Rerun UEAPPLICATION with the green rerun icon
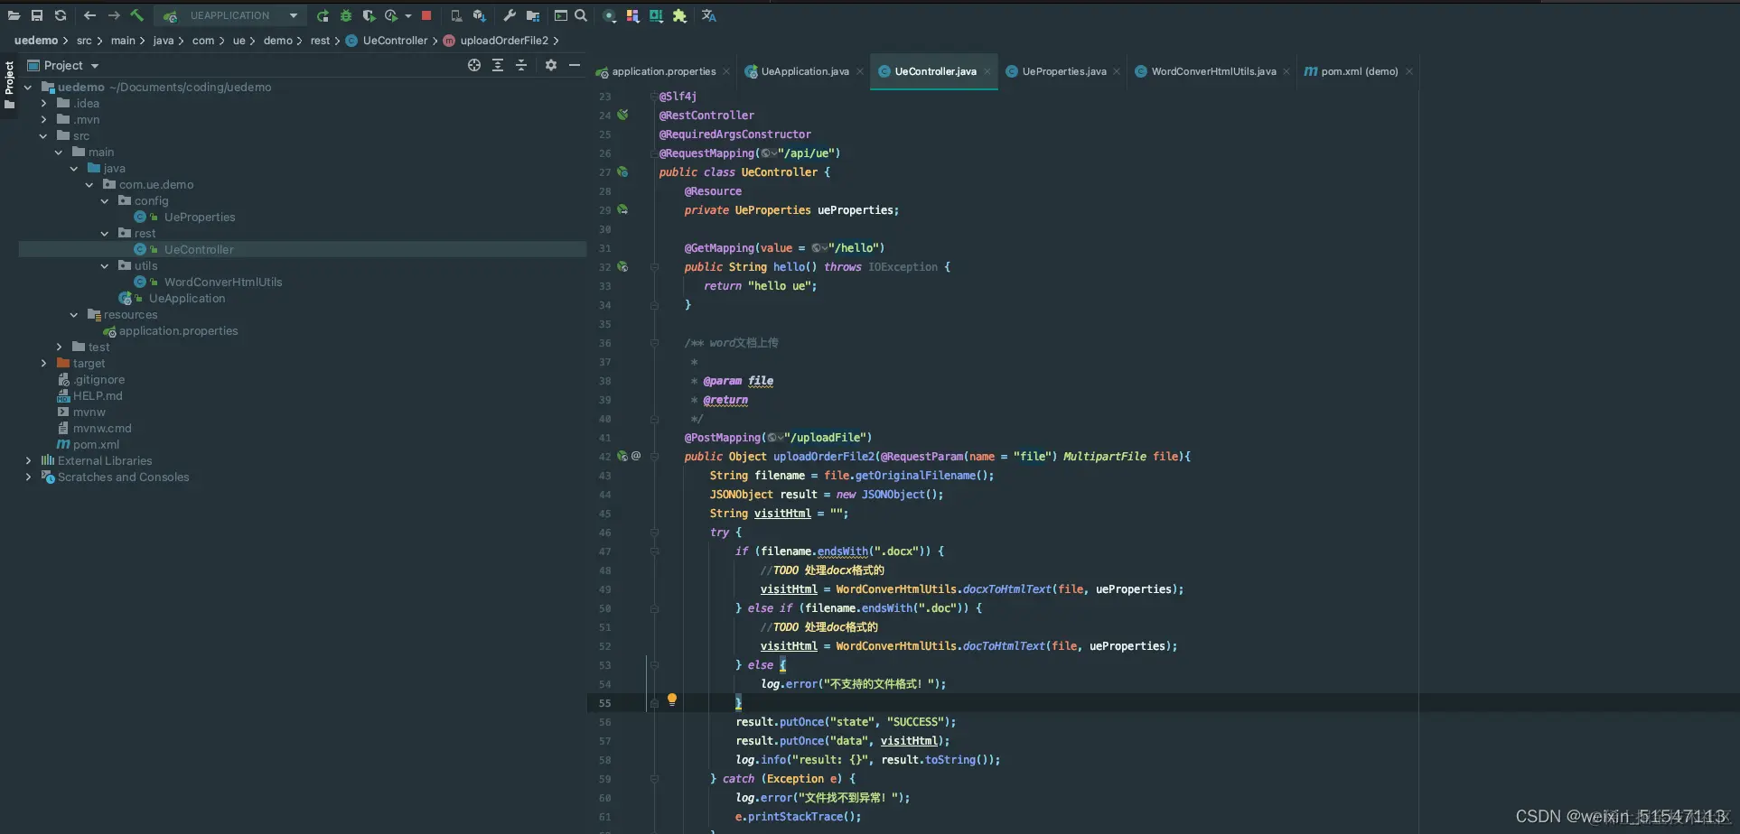The width and height of the screenshot is (1740, 834). (323, 15)
